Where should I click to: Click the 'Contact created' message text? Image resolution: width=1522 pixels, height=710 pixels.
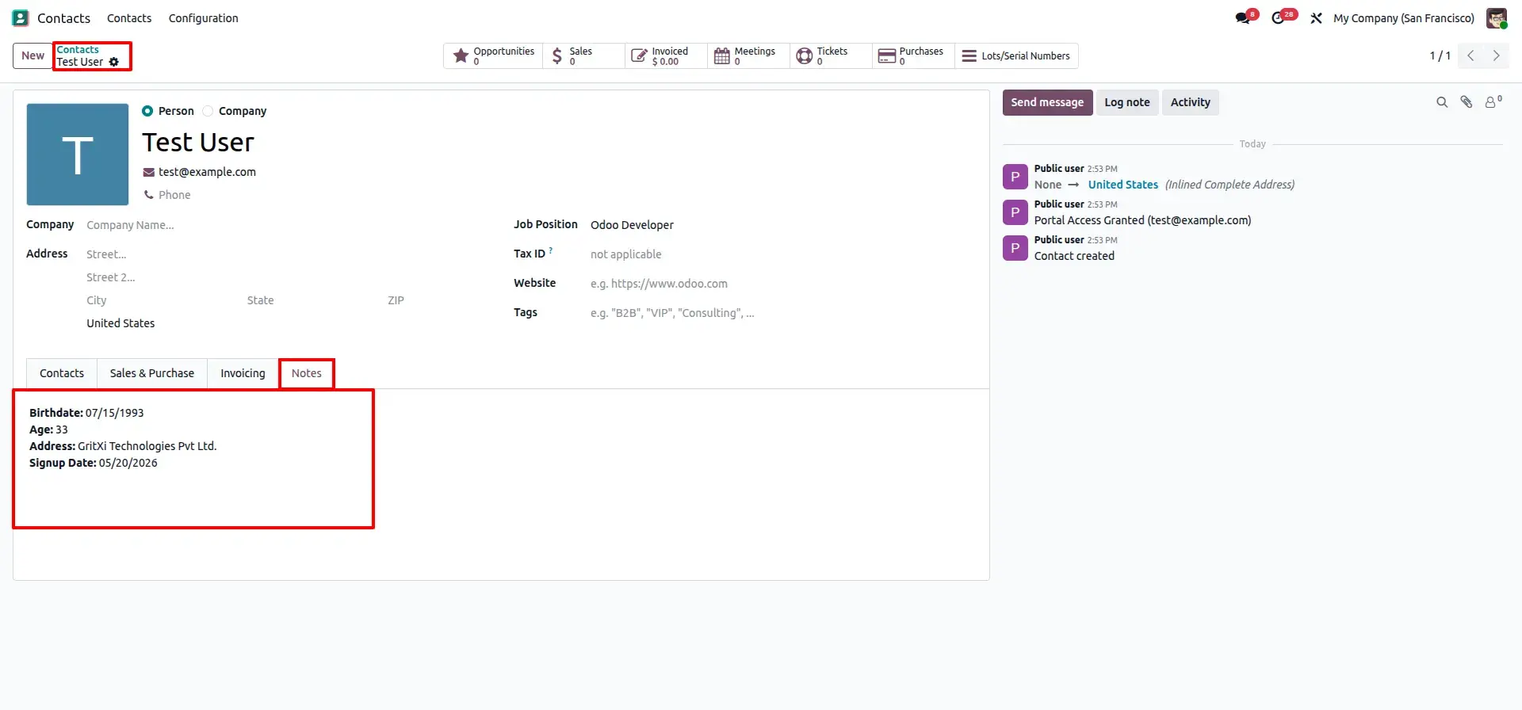pos(1074,256)
